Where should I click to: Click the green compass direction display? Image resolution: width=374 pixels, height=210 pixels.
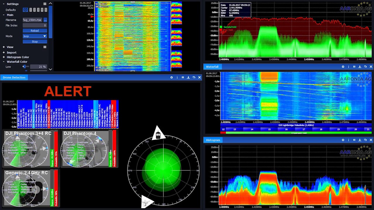[163, 170]
